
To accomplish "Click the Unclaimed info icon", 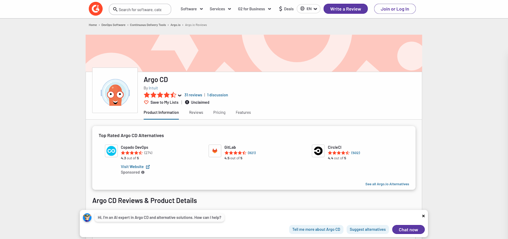I will point(187,102).
